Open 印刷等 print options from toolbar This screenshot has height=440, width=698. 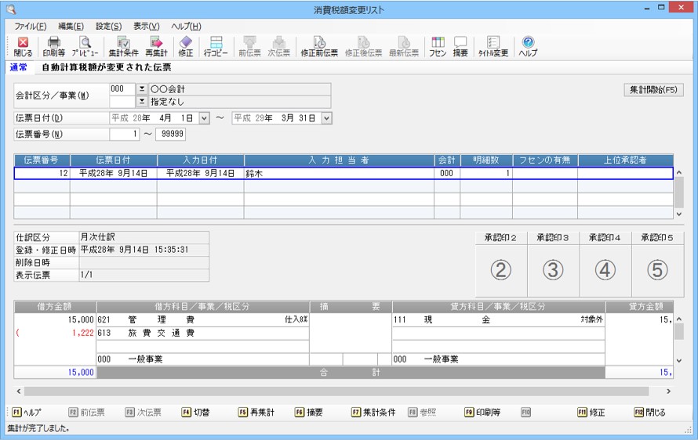(53, 46)
